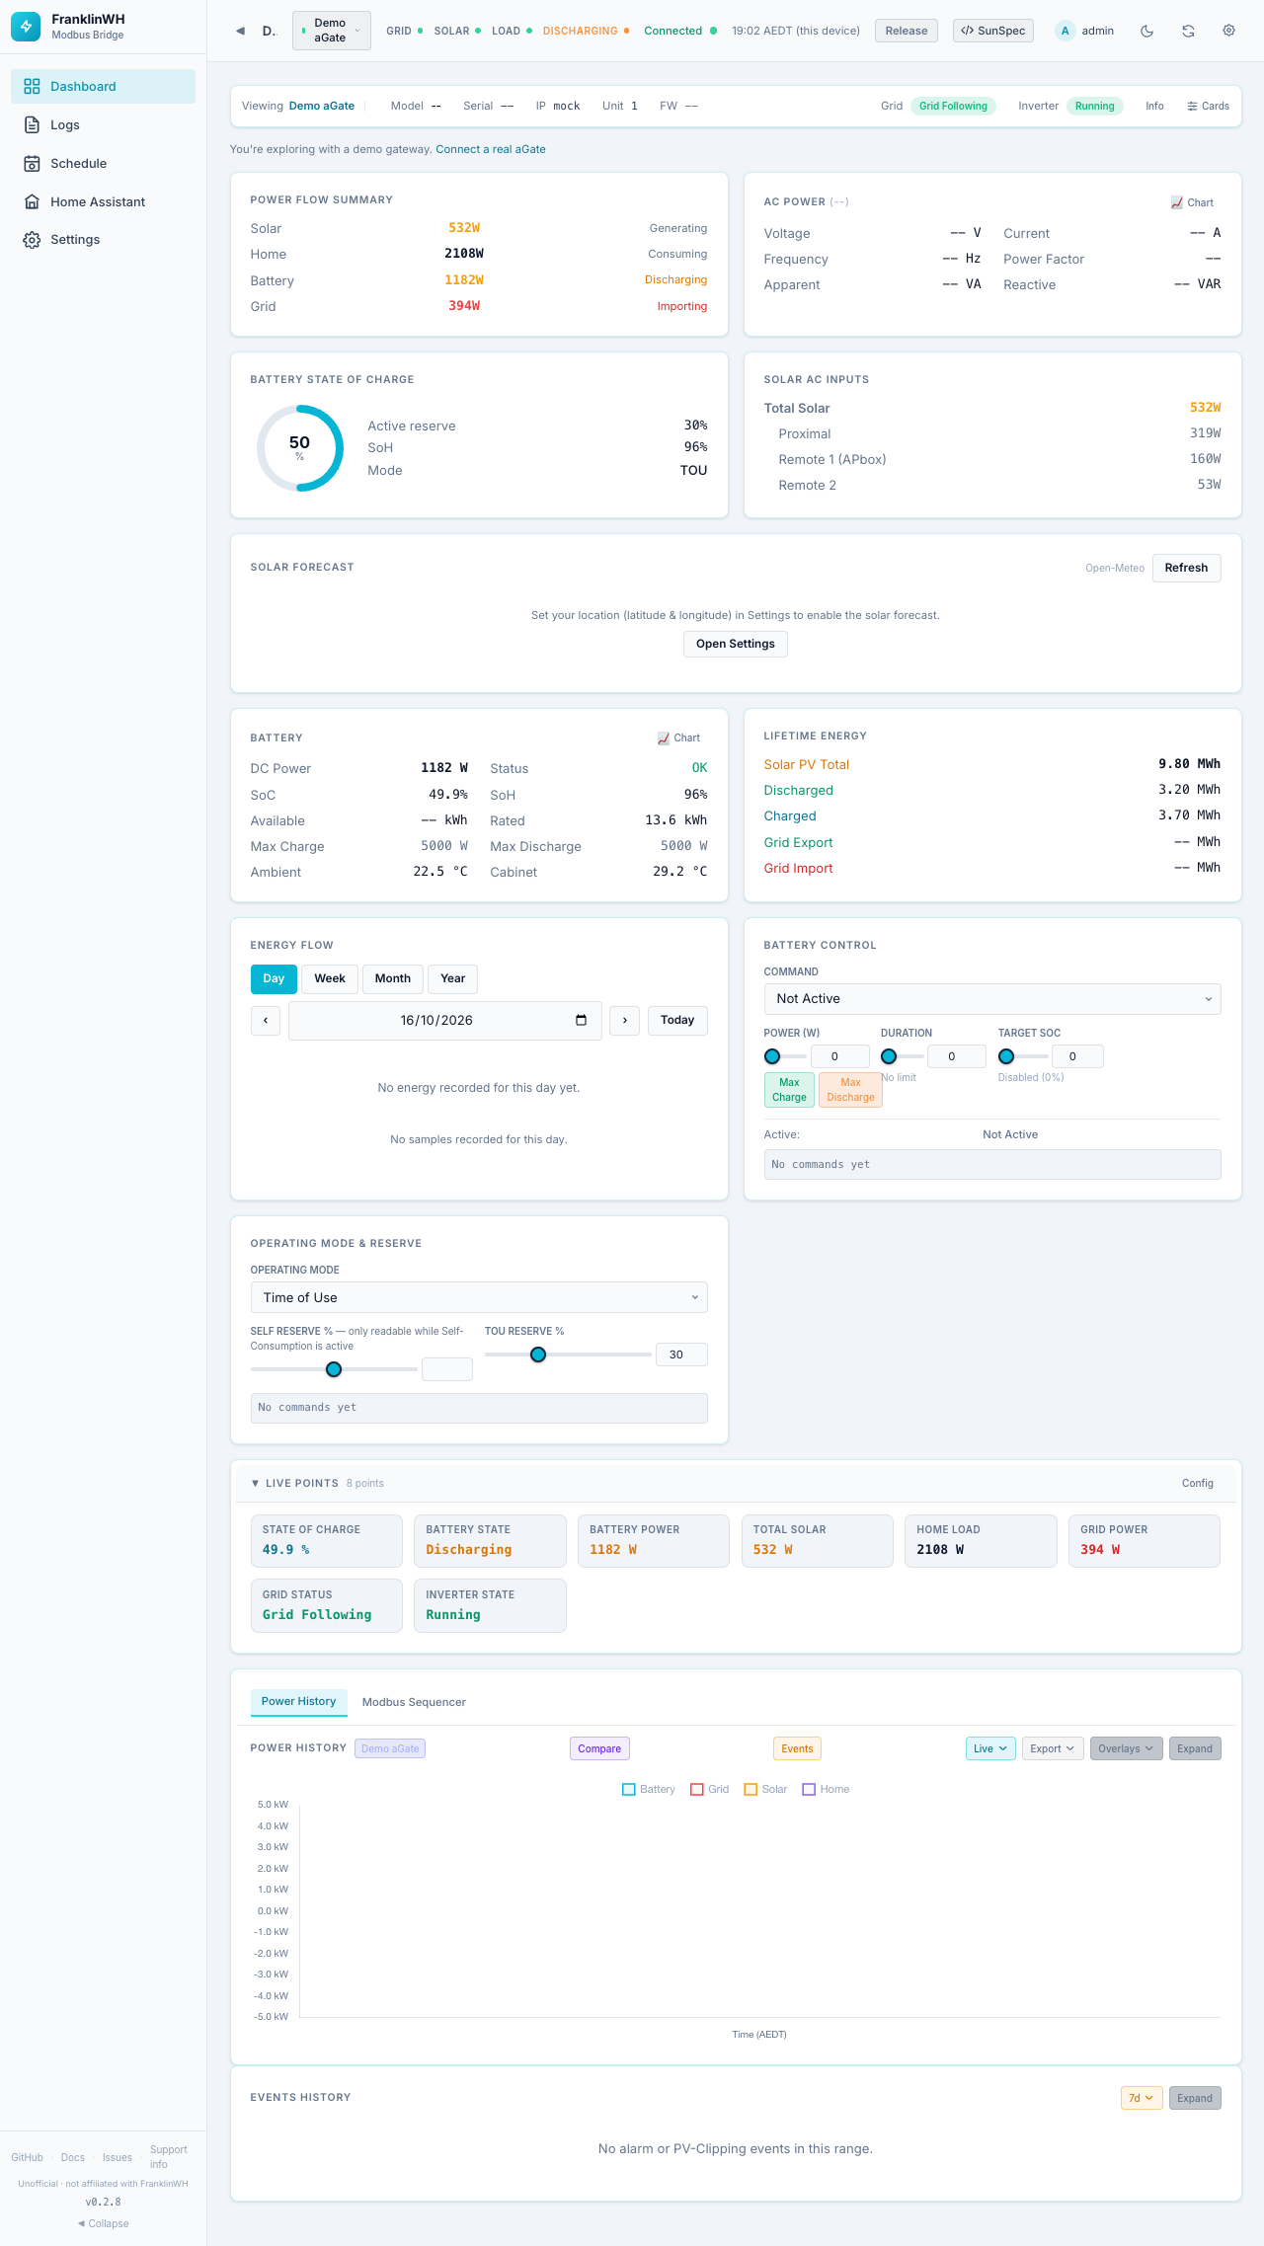Go to previous day in Energy Flow

(x=266, y=1020)
